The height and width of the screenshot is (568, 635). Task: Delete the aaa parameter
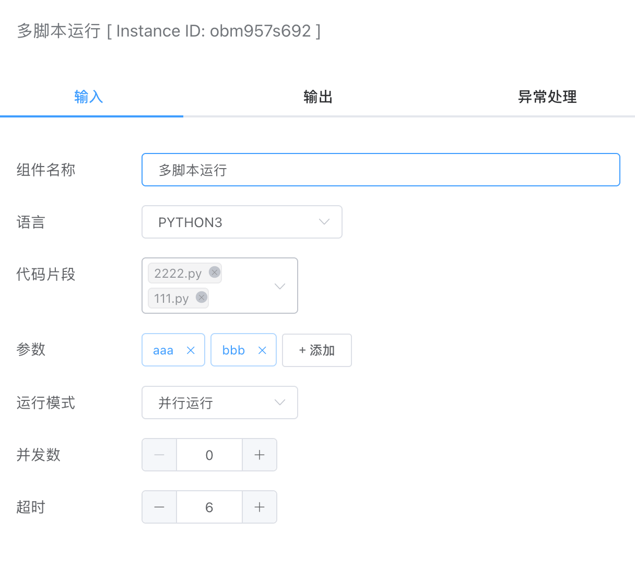point(190,350)
